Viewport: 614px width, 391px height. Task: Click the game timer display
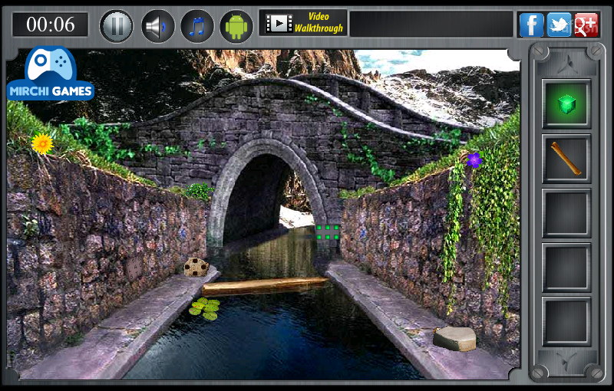pyautogui.click(x=50, y=25)
